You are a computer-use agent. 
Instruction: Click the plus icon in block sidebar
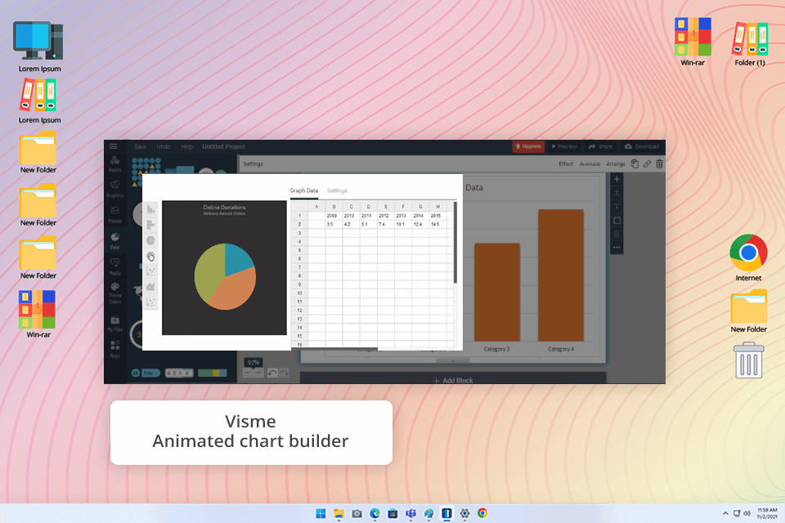[617, 179]
